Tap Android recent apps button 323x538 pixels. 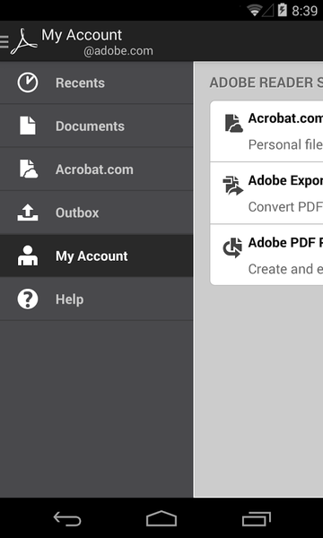[x=256, y=519]
